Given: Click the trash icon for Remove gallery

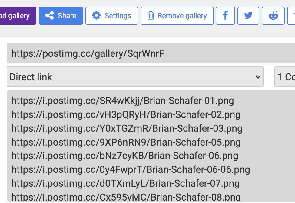Looking at the screenshot, I should [x=151, y=16].
